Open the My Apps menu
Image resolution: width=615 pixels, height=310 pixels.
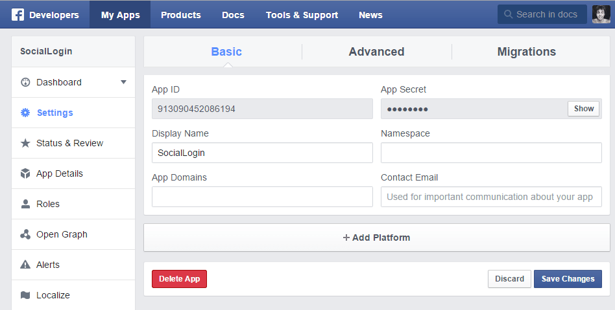click(120, 15)
